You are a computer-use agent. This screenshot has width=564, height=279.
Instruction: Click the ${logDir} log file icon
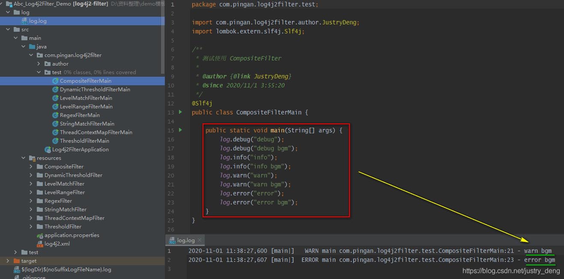coord(17,270)
